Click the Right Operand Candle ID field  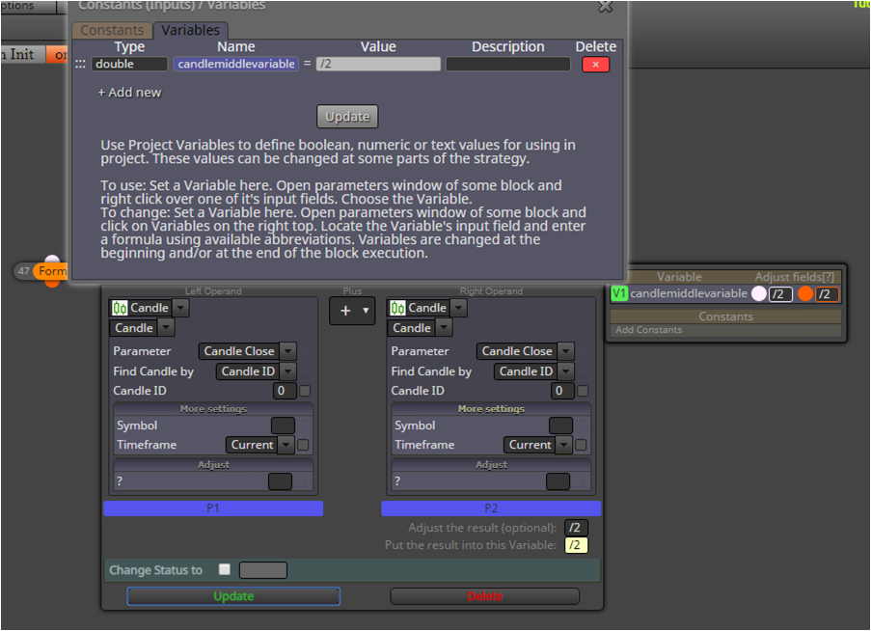tap(562, 391)
